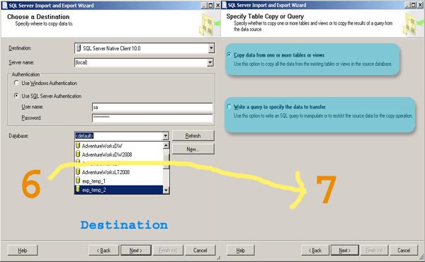The height and width of the screenshot is (262, 425).
Task: Click the AdventureWorksDW2008 database icon
Action: tap(78, 154)
